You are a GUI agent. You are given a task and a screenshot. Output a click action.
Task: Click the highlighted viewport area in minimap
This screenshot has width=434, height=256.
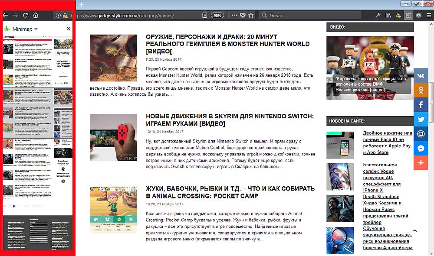(38, 113)
